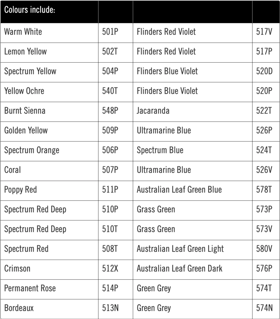The height and width of the screenshot is (319, 280).
Task: Select the Jacaranda colour name
Action: [153, 111]
